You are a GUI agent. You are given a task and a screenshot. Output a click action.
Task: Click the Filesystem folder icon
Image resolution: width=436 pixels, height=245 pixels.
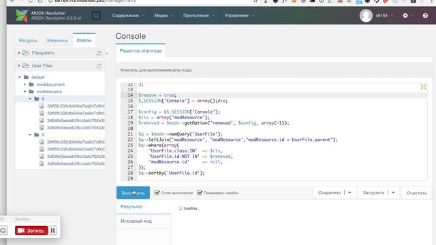coord(26,53)
